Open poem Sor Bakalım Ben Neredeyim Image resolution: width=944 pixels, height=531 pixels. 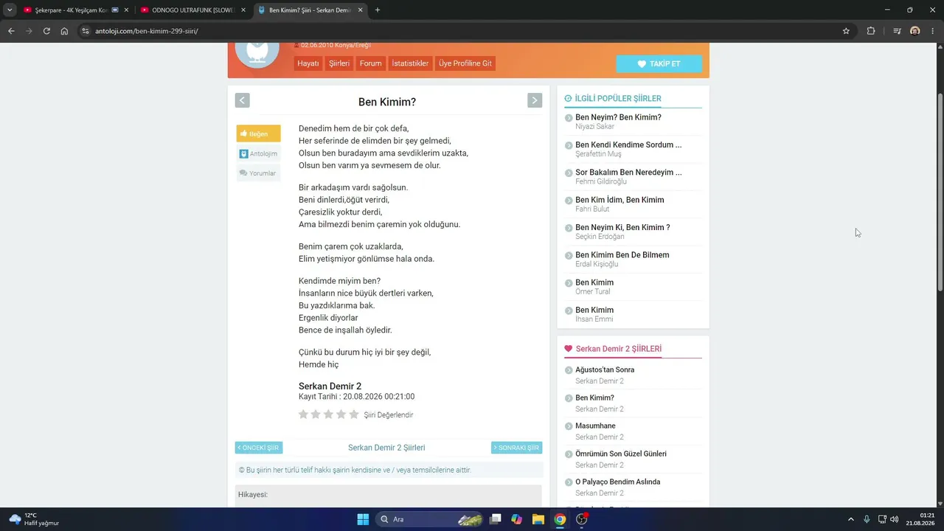pyautogui.click(x=628, y=172)
